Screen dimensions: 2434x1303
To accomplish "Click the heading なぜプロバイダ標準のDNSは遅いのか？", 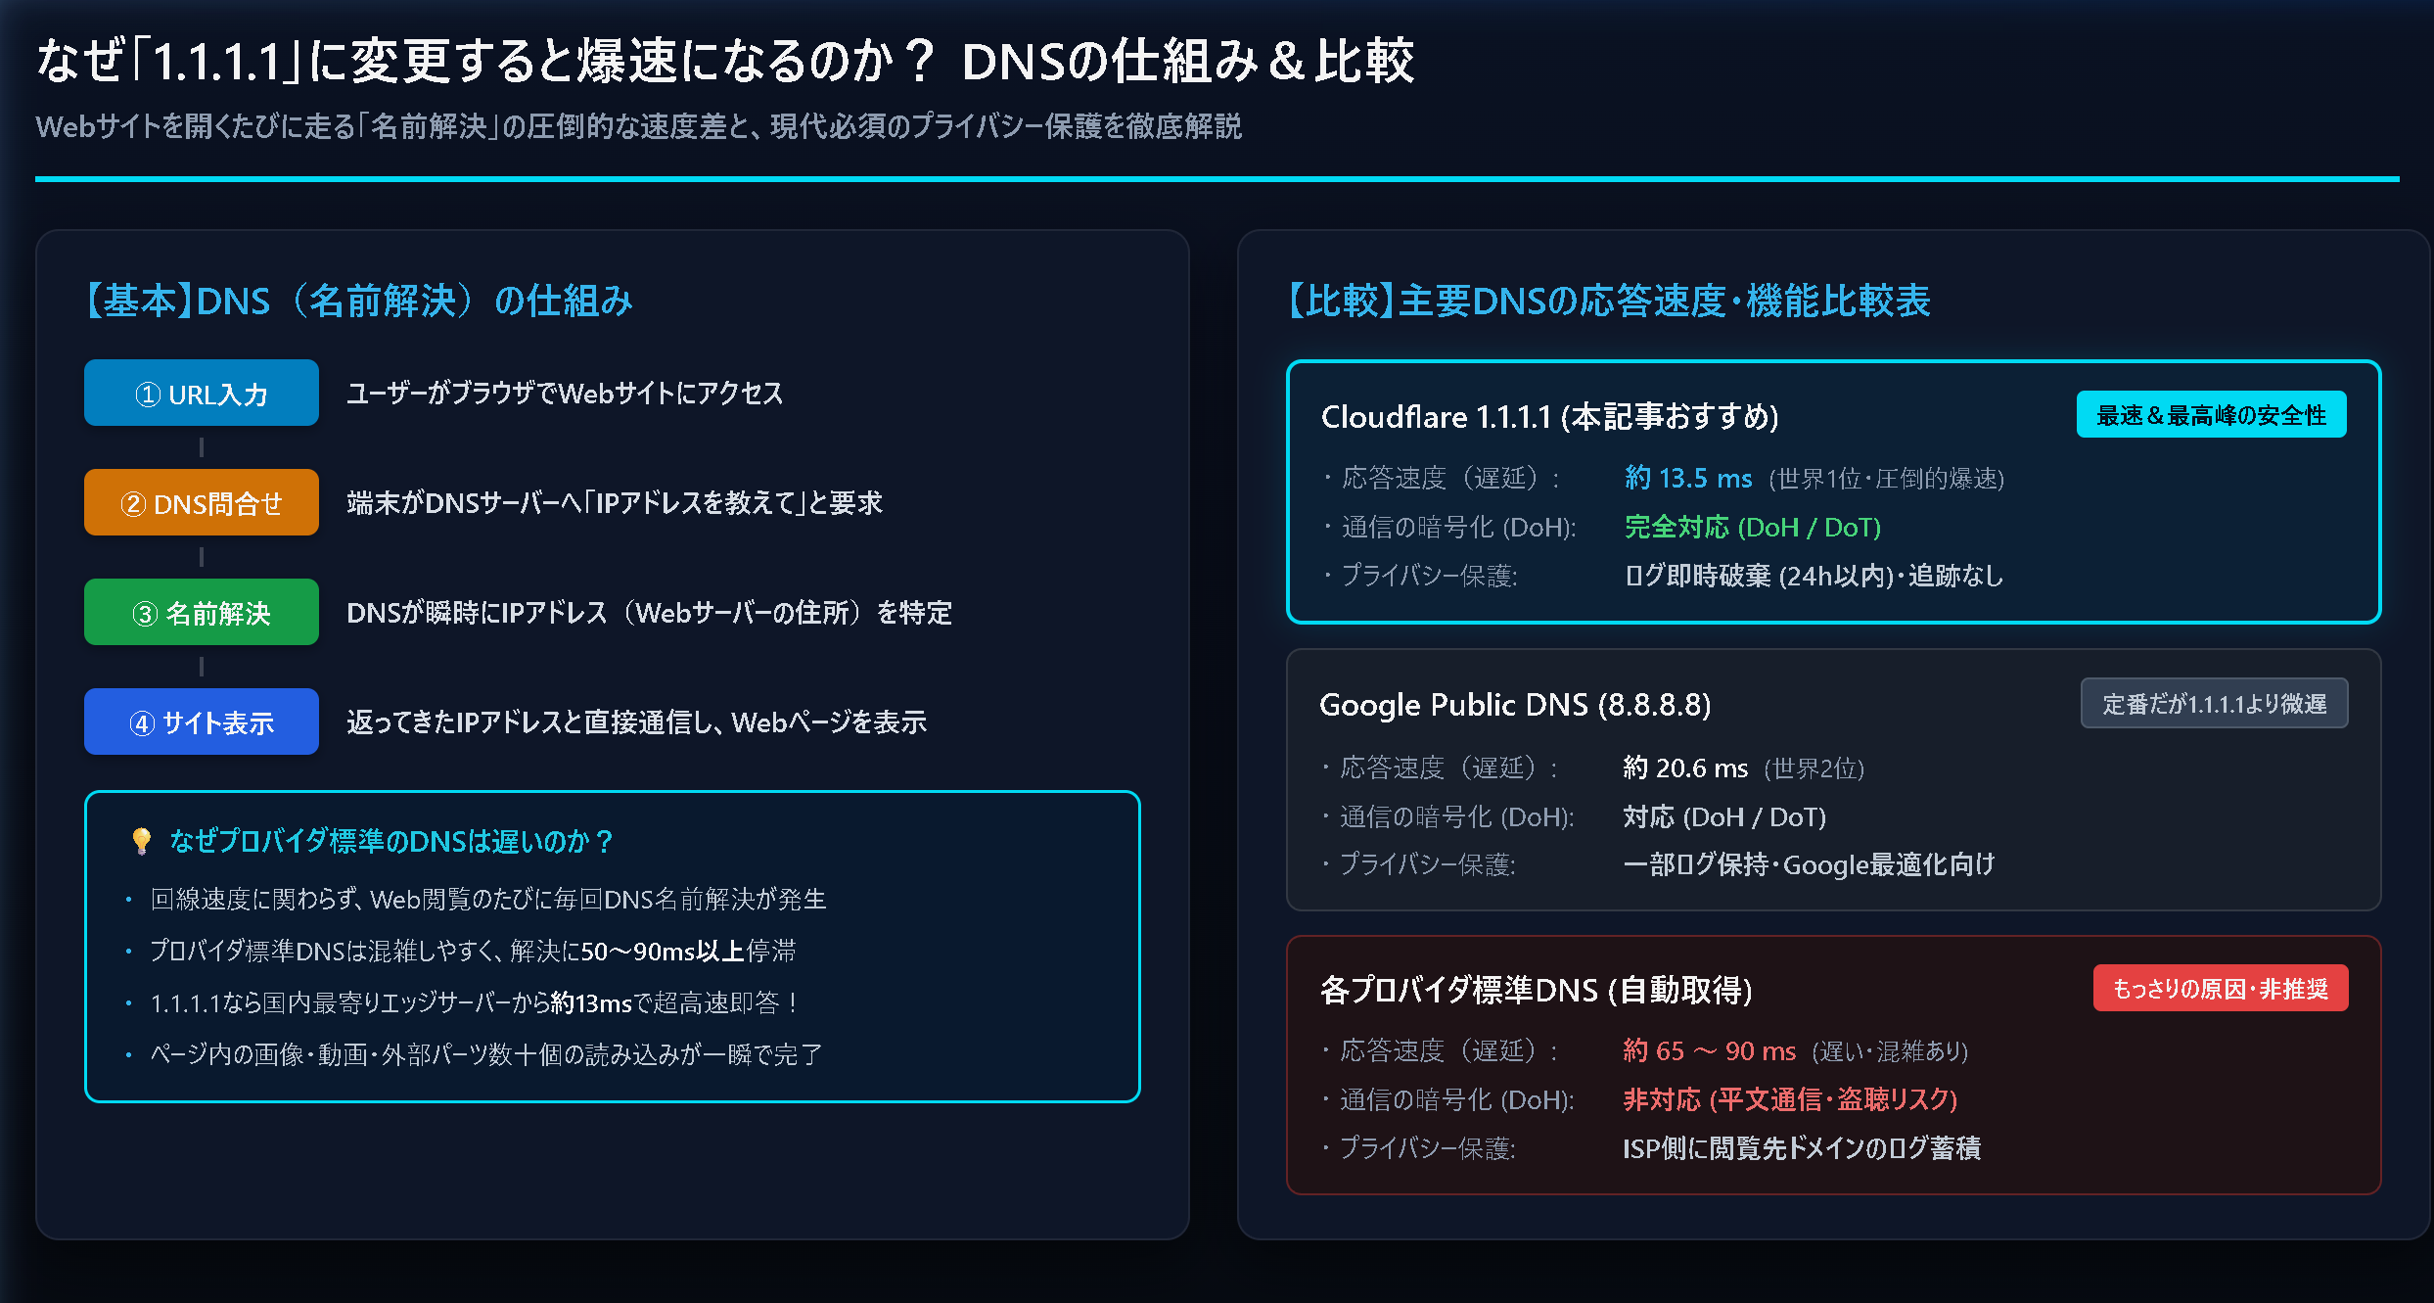I will click(x=391, y=841).
